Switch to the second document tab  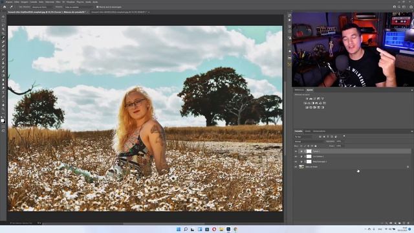tap(120, 12)
